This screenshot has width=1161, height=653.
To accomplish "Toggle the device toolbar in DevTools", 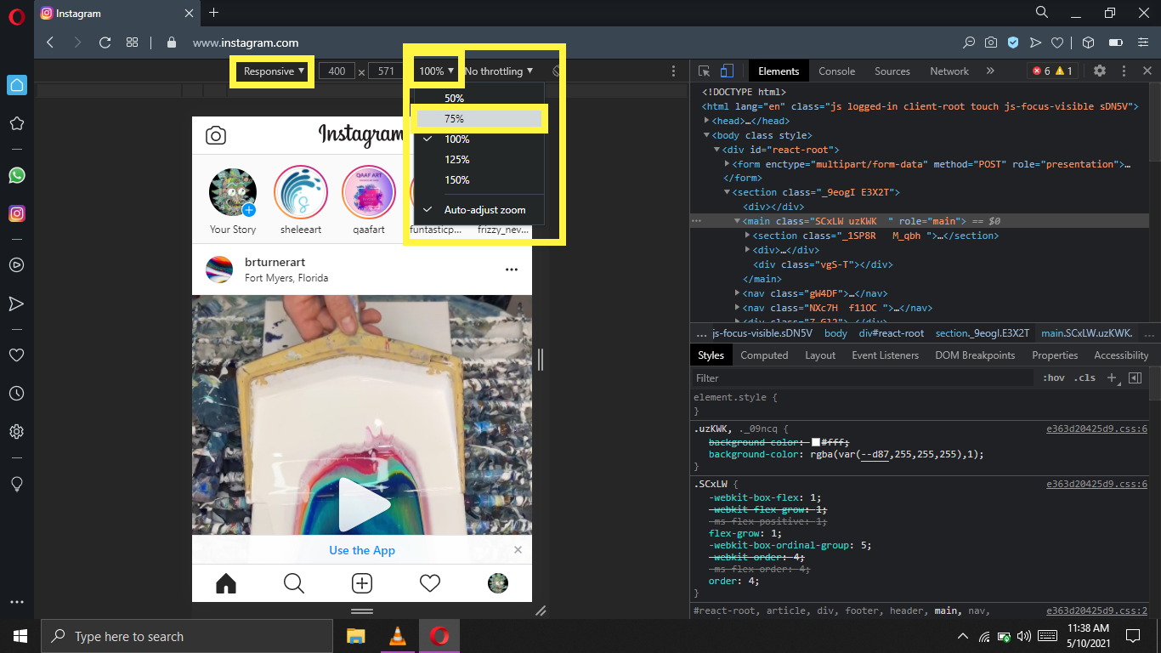I will click(727, 71).
